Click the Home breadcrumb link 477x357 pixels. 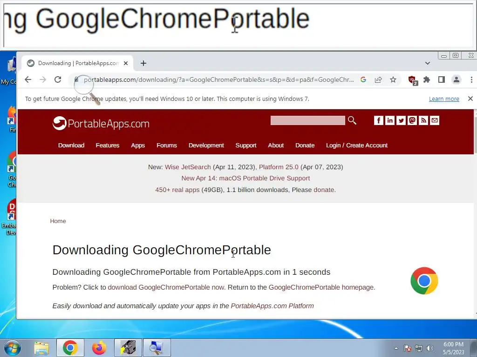tap(58, 221)
